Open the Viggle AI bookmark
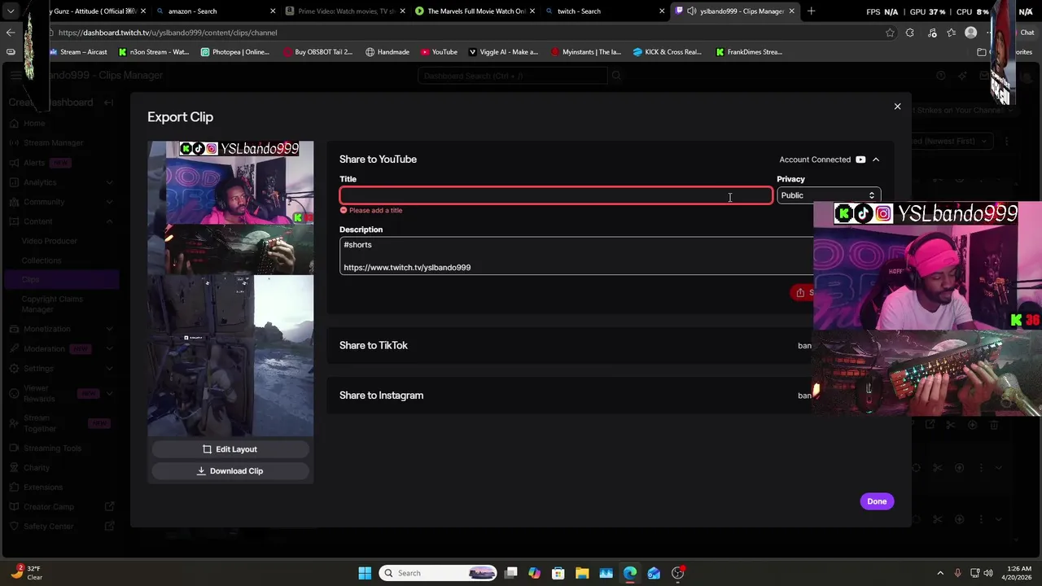Image resolution: width=1042 pixels, height=586 pixels. pyautogui.click(x=503, y=52)
